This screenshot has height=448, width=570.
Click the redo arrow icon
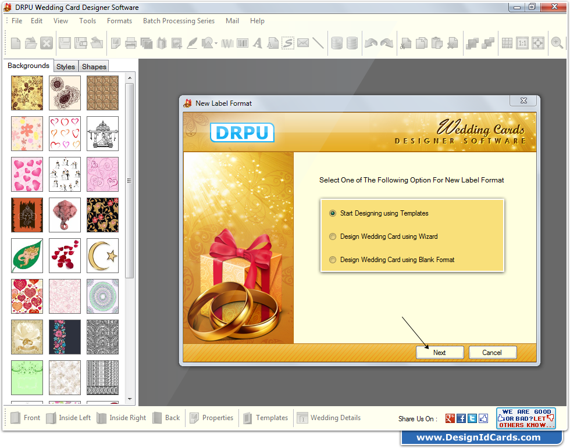point(386,43)
